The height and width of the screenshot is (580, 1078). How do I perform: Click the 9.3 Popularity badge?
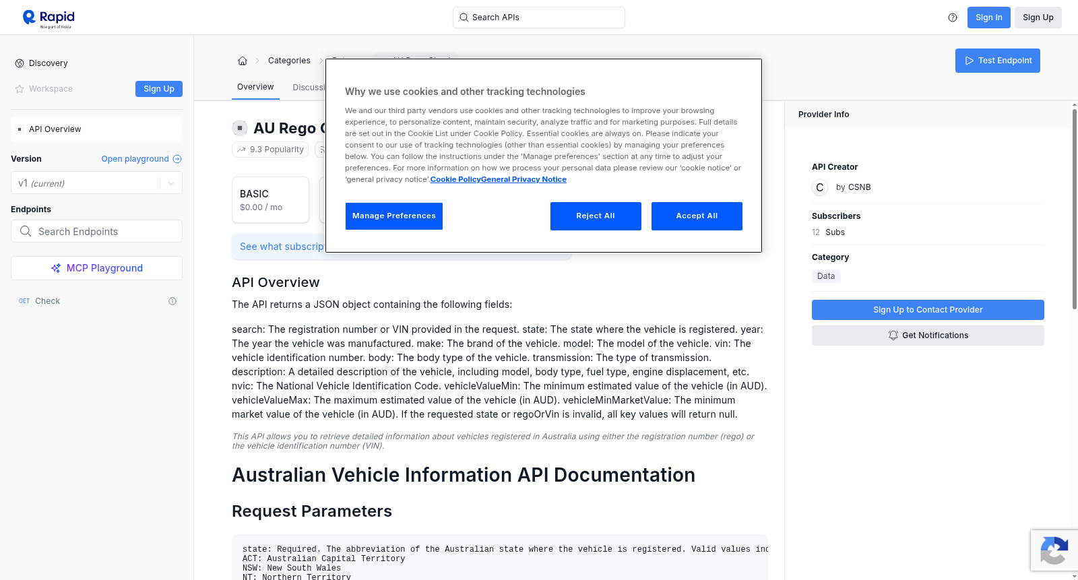tap(270, 150)
